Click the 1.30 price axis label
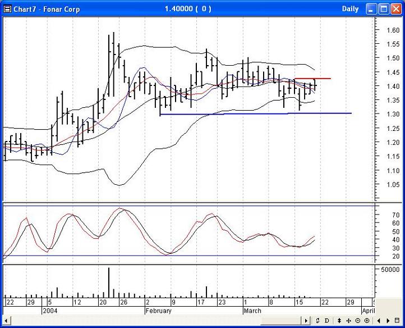The width and height of the screenshot is (405, 328). point(393,114)
